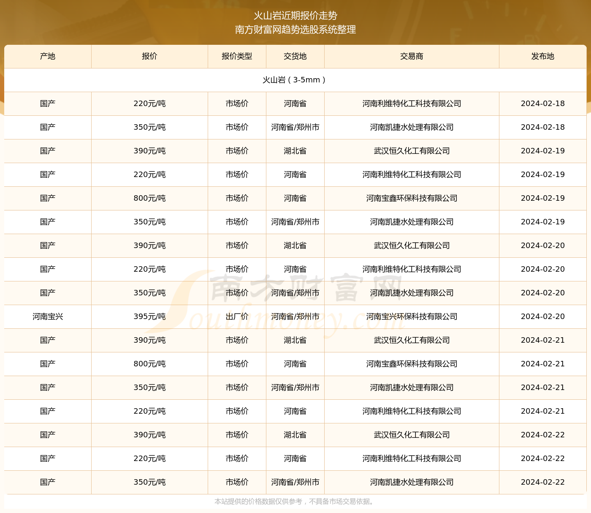
Task: Click the disclaimer text 本站提供的价格数据仅供参考
Action: click(258, 502)
